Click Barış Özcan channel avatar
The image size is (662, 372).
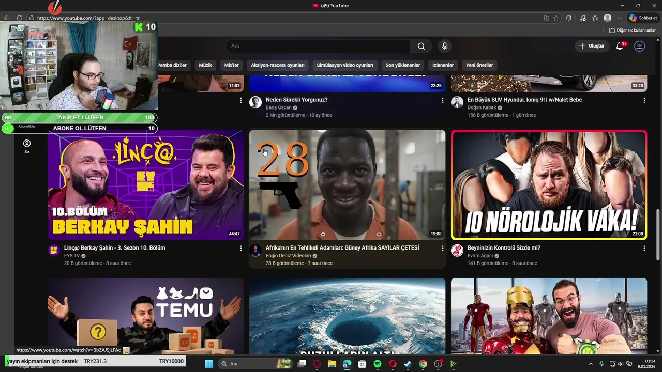click(x=255, y=102)
